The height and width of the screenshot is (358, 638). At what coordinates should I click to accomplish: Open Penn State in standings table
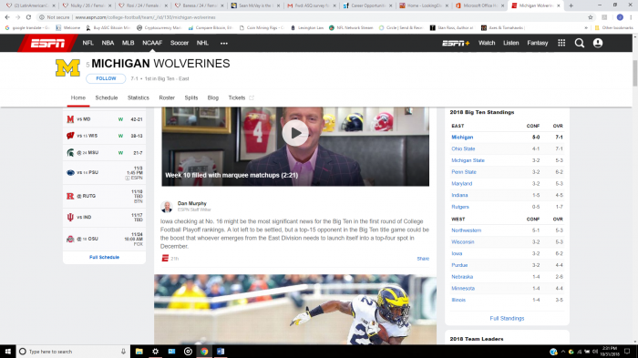click(464, 172)
